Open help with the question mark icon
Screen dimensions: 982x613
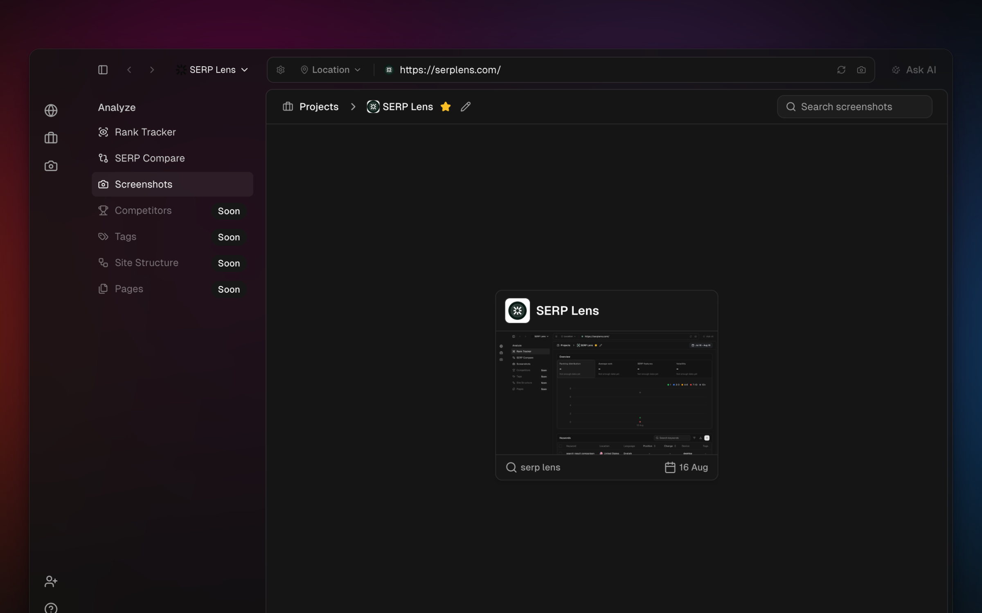point(51,609)
